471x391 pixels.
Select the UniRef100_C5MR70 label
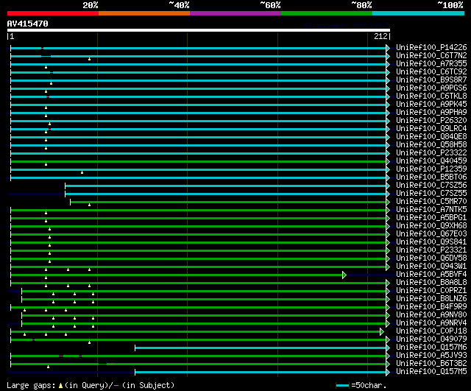[x=431, y=201]
